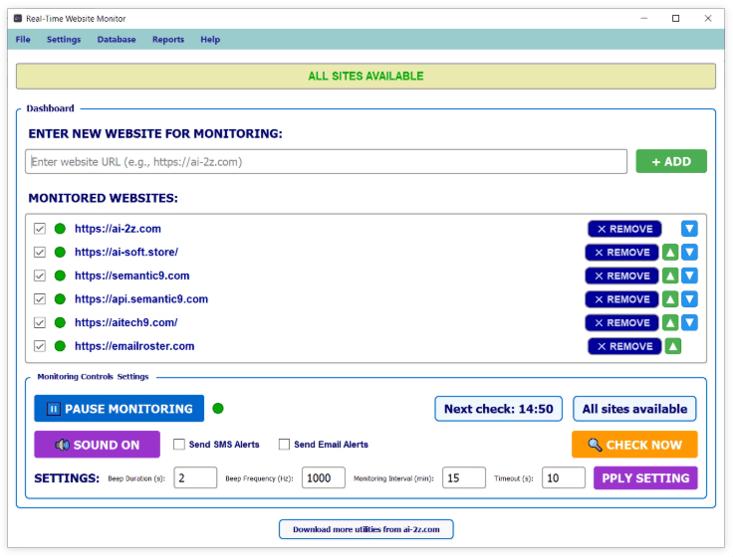
Task: Enable Send Email Alerts
Action: click(x=284, y=444)
